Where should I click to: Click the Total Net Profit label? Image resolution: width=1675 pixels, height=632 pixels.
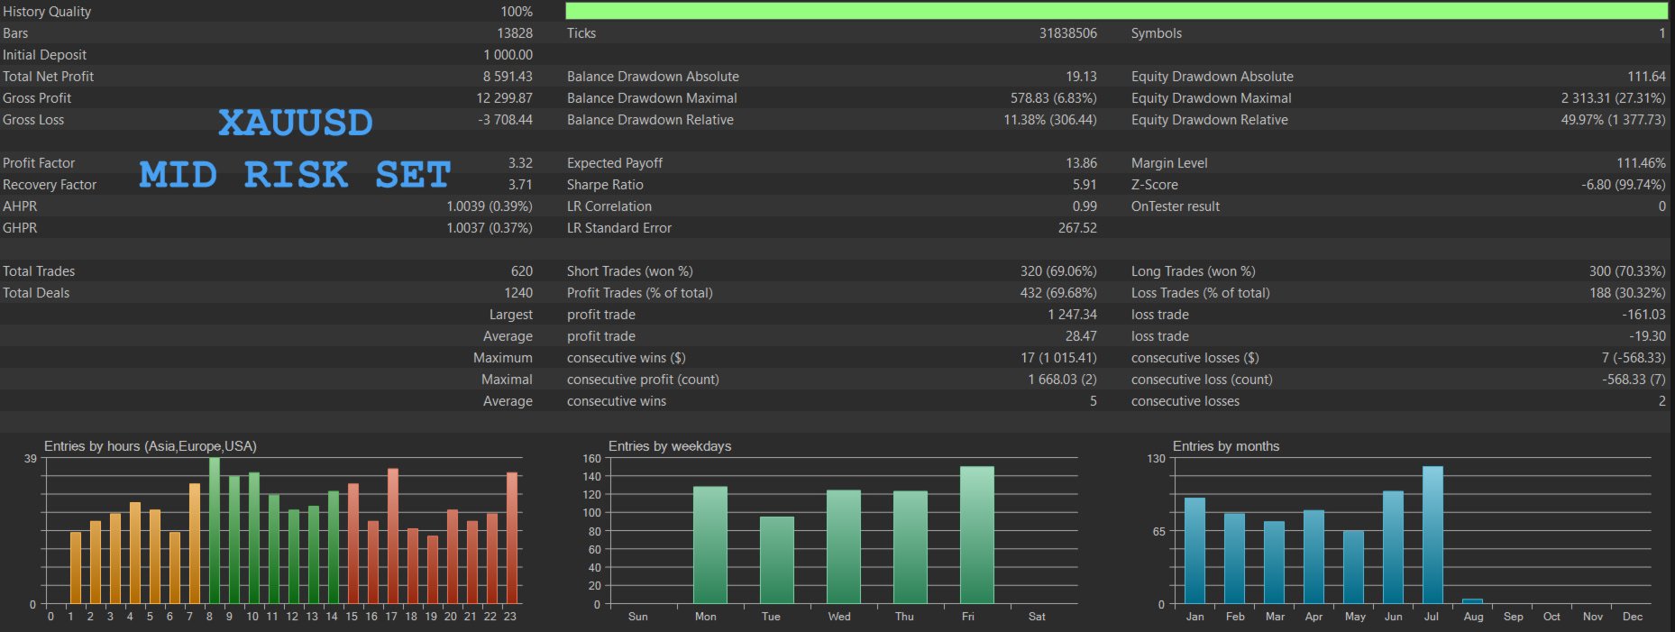point(48,77)
